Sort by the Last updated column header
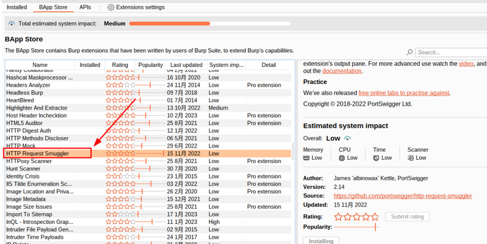The height and width of the screenshot is (244, 487). tap(186, 65)
